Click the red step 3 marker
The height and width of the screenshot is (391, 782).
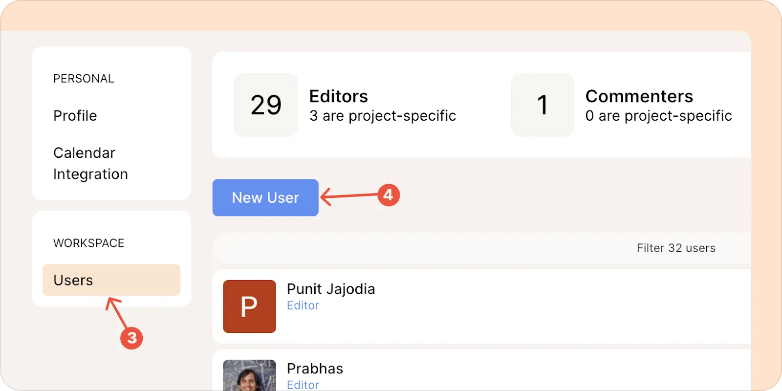[x=131, y=338]
